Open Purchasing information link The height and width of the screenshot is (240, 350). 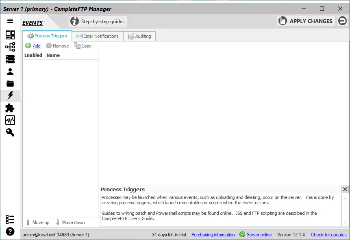[213, 235]
